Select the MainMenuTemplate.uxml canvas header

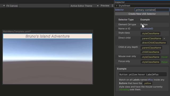click(17, 31)
